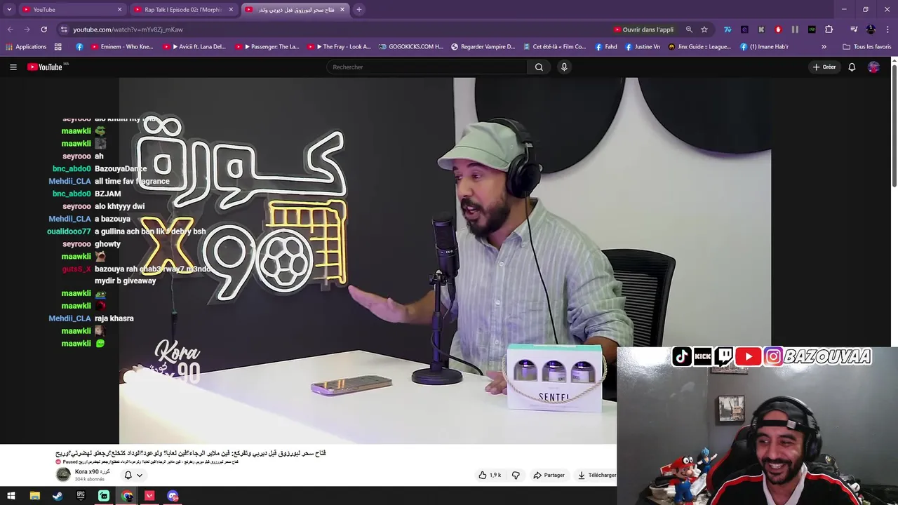Screen dimensions: 898x505
Task: Open Chrome profile avatar in toolbar
Action: (x=871, y=29)
